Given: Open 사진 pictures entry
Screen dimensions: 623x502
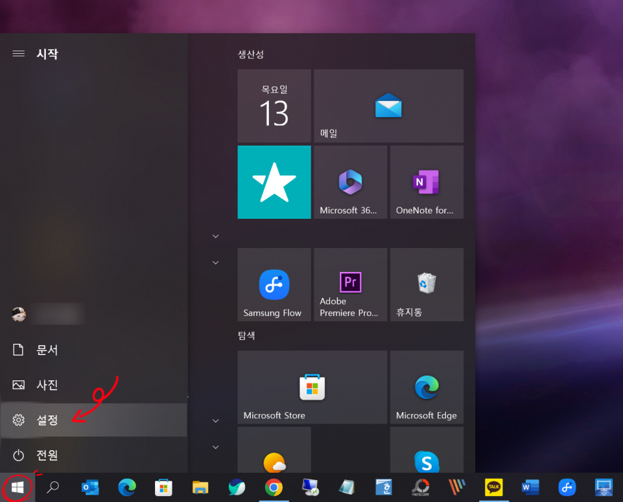Looking at the screenshot, I should [94, 384].
